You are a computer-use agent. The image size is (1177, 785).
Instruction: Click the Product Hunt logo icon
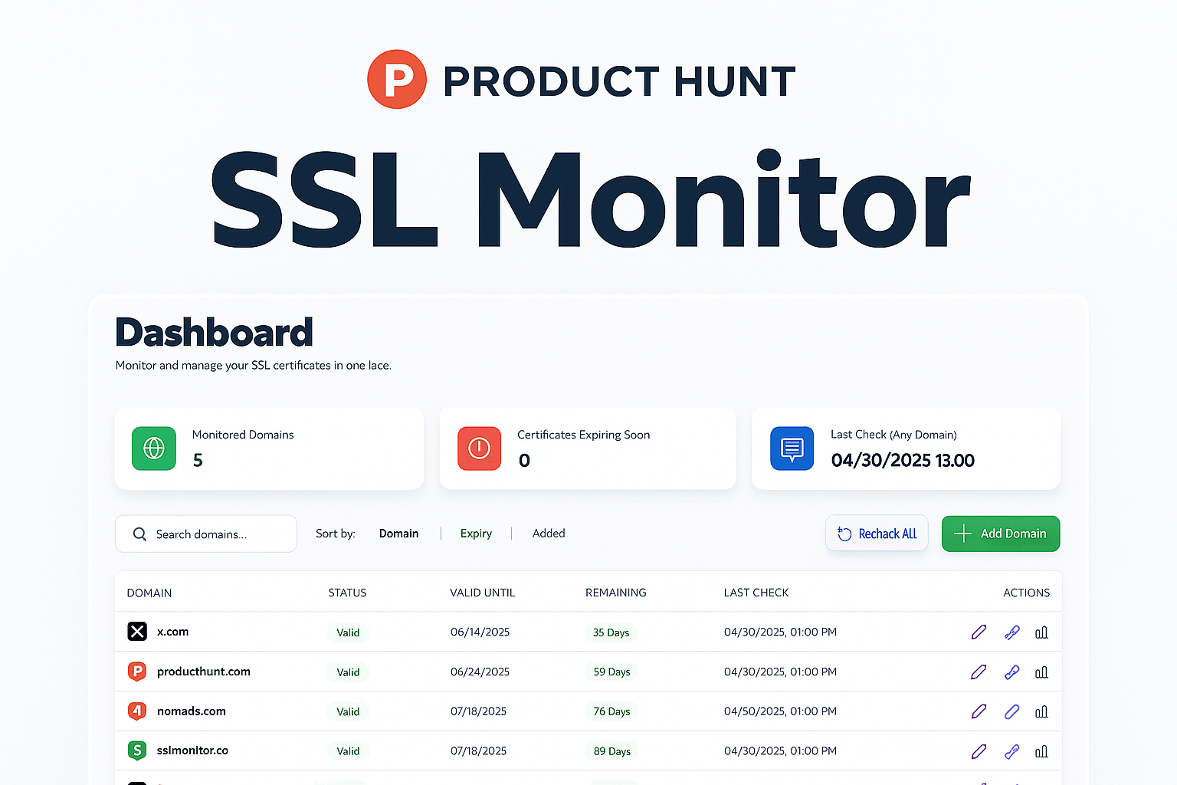click(x=397, y=80)
